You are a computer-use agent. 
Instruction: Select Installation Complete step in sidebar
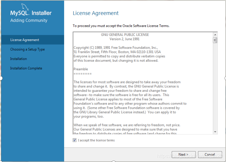point(26,68)
